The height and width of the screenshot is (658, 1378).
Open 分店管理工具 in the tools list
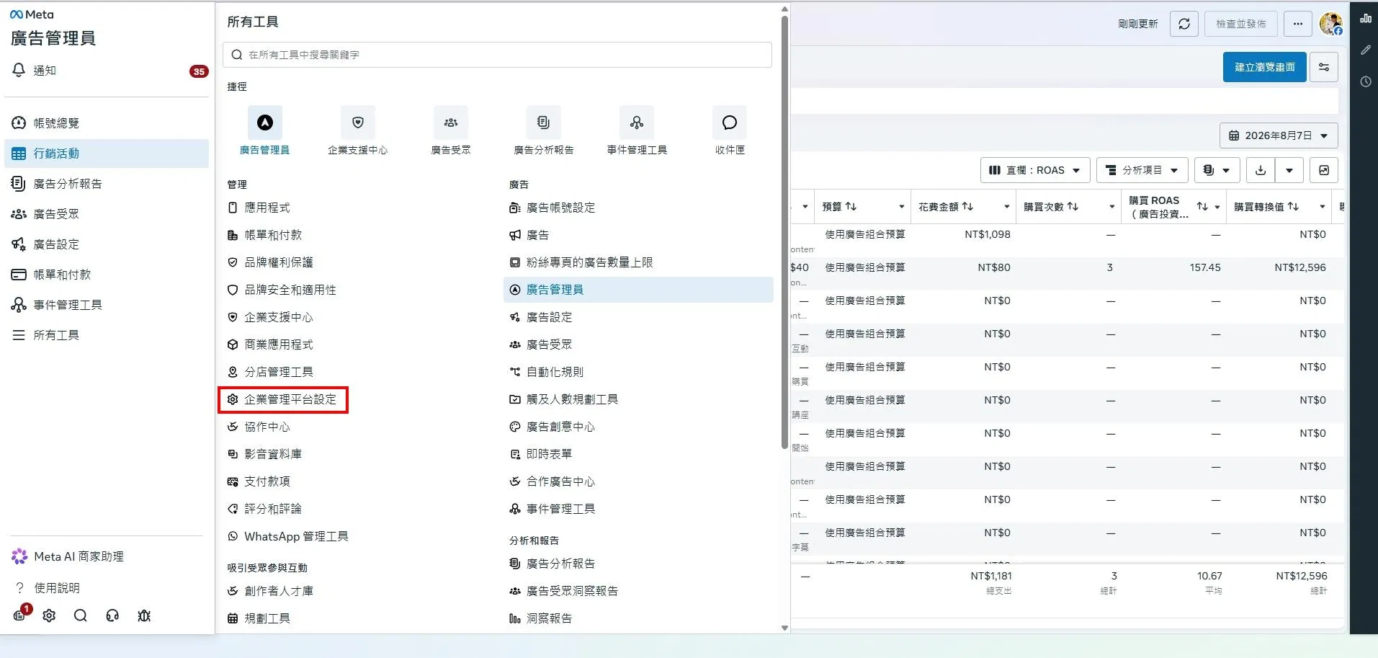coord(270,372)
